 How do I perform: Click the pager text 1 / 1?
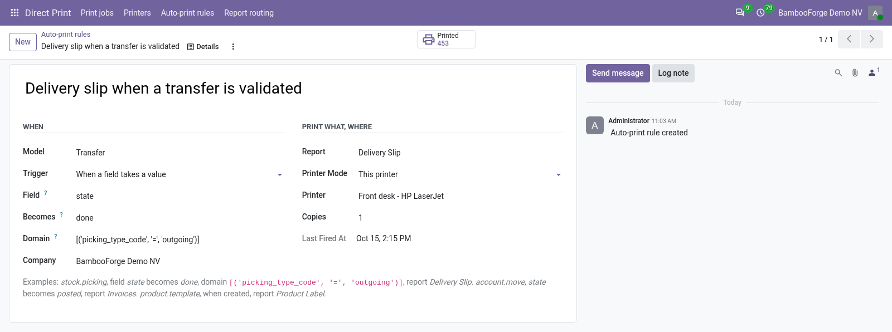click(826, 40)
